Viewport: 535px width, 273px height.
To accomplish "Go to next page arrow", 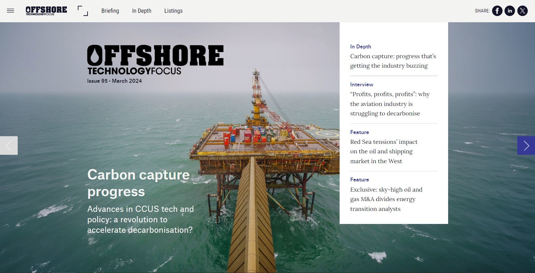I will pyautogui.click(x=526, y=145).
